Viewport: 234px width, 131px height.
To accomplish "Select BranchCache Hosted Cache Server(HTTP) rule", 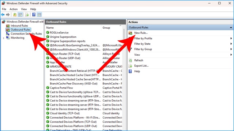I will pos(75,79).
